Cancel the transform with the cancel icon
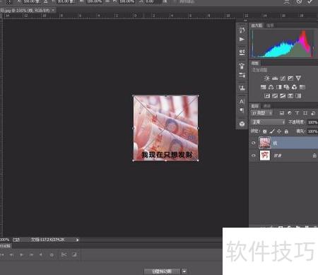318x275 pixels. 299,1
